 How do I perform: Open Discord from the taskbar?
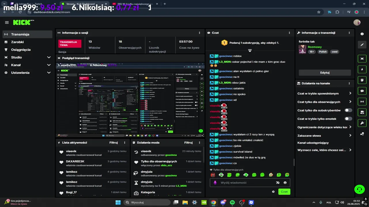point(223,202)
